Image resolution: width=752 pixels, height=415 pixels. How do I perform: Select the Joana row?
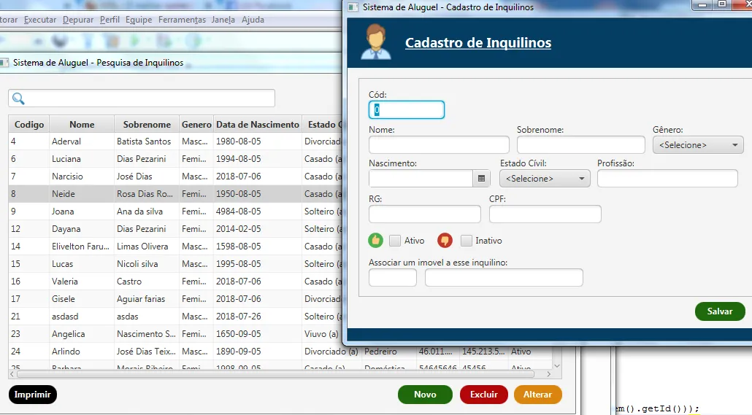click(175, 212)
